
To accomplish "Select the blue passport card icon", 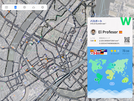I will pos(15,7).
